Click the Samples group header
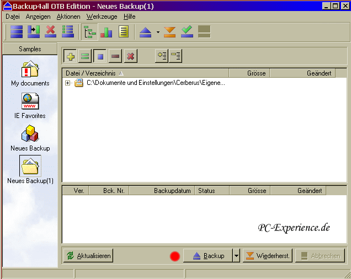The height and width of the screenshot is (279, 351). pyautogui.click(x=30, y=49)
